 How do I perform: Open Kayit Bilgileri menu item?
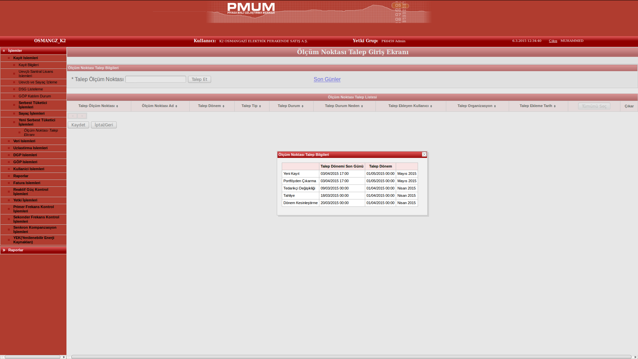point(29,65)
